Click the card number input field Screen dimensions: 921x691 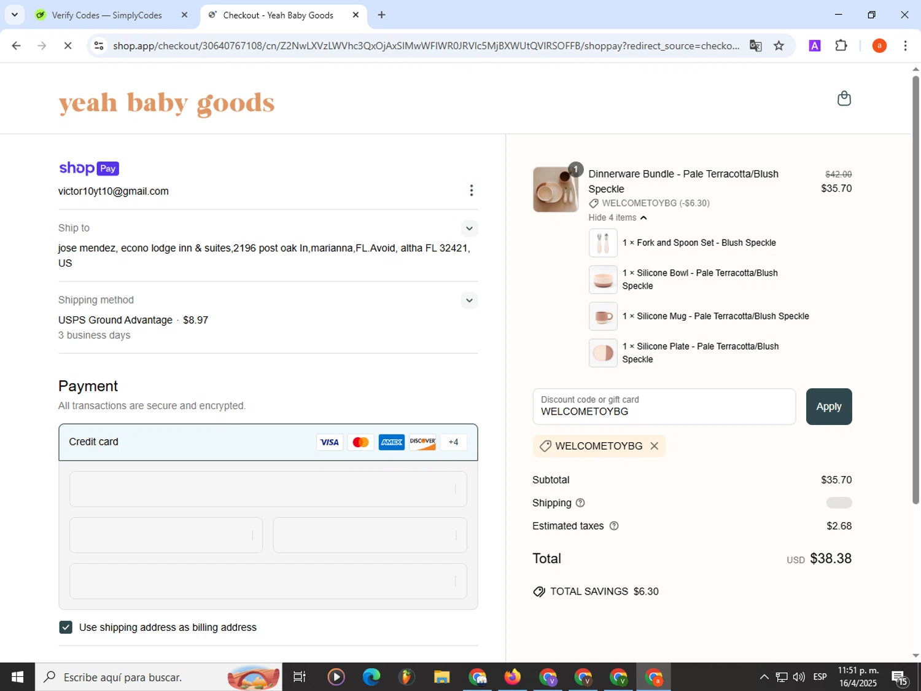point(268,489)
